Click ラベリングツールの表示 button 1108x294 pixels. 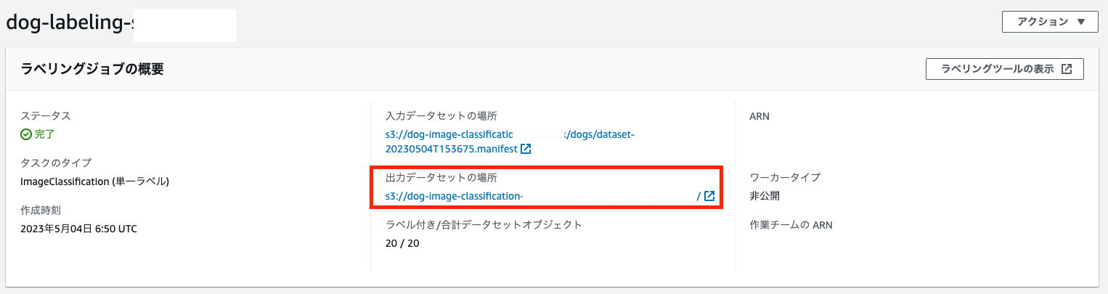coord(1005,69)
